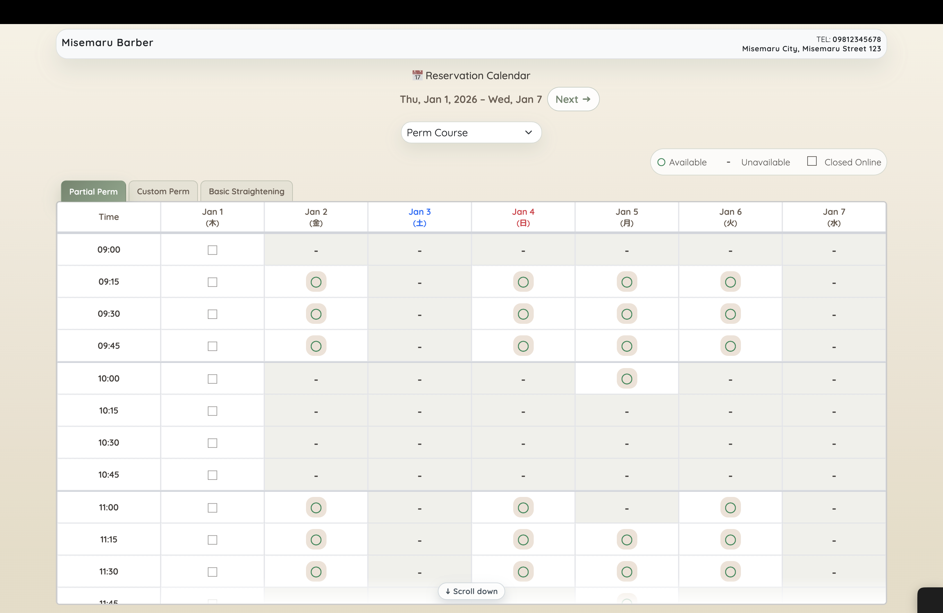943x613 pixels.
Task: Select available slot Jan 4 at 09:30
Action: pos(523,314)
